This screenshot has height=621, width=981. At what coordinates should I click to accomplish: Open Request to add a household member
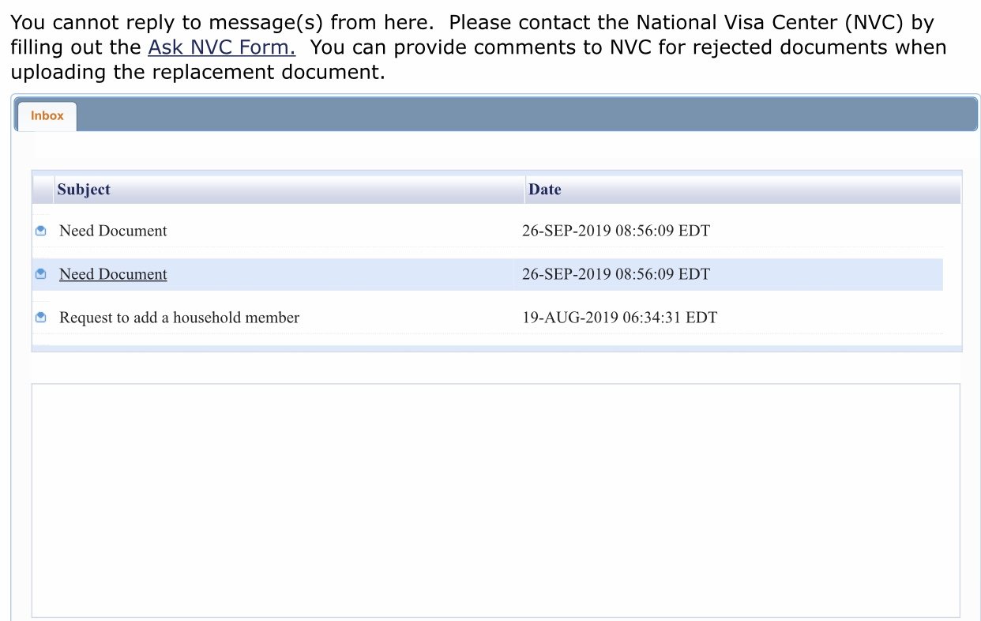(x=179, y=318)
